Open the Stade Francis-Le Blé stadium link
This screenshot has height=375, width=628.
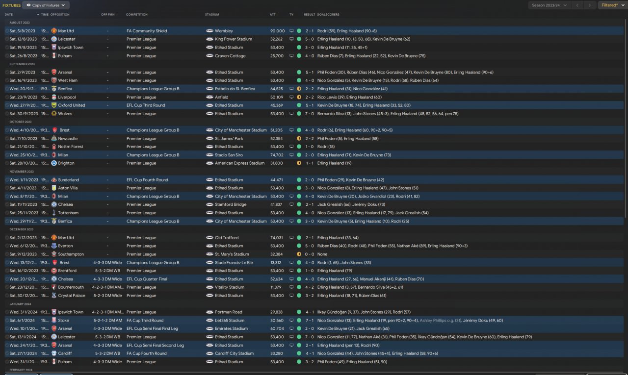click(x=235, y=263)
